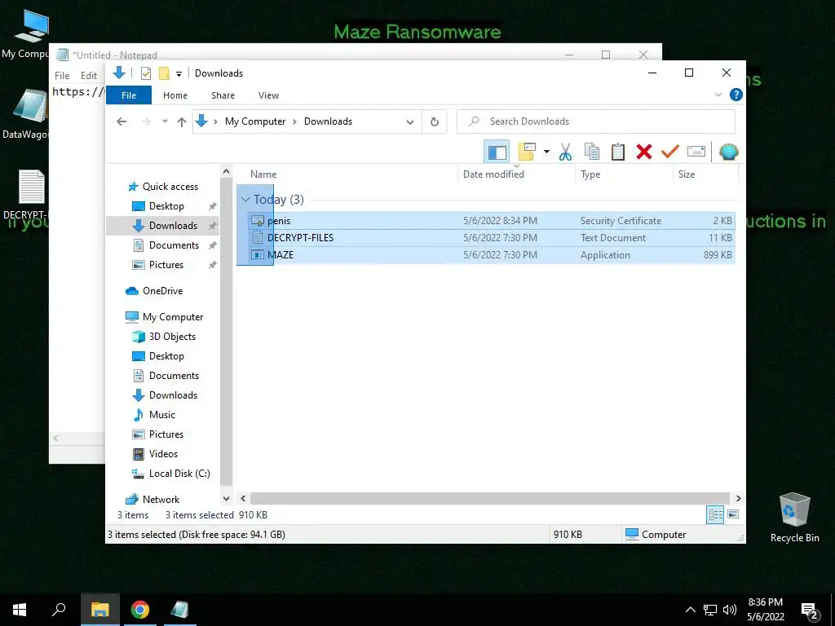Open pinned Pictures under Quick access

[x=166, y=265]
